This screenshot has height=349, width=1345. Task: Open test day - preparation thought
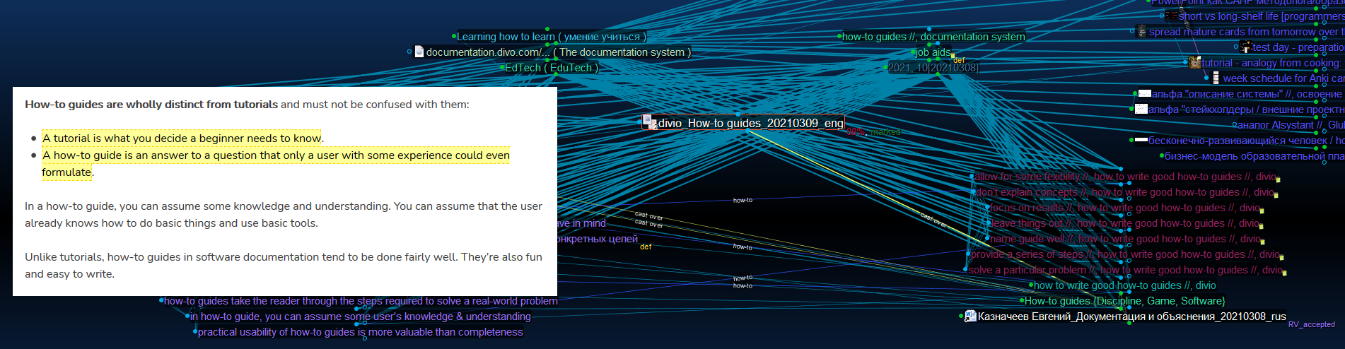[x=1298, y=47]
